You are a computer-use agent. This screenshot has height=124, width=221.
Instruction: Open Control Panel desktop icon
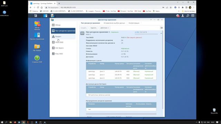pyautogui.click(x=37, y=36)
